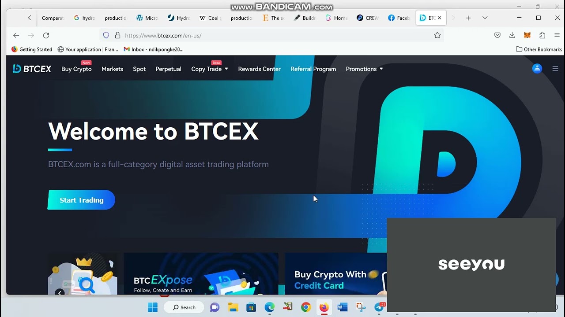Open the list all tabs chevron
Image resolution: width=565 pixels, height=317 pixels.
[x=485, y=18]
